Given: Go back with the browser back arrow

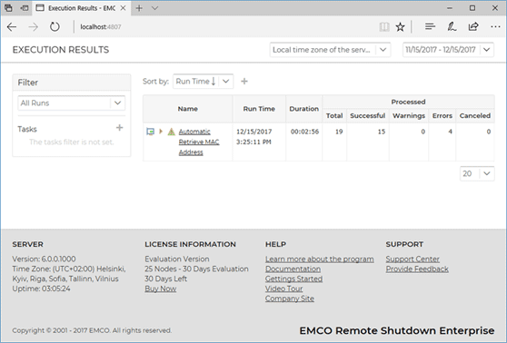Looking at the screenshot, I should (12, 27).
